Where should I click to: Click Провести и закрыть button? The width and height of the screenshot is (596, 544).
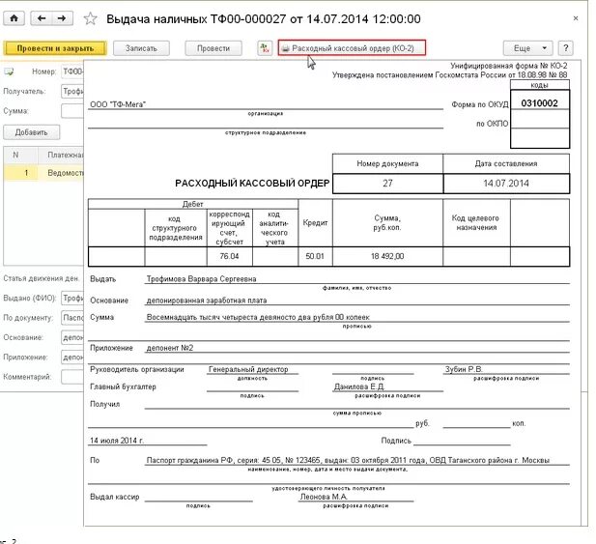coord(55,48)
